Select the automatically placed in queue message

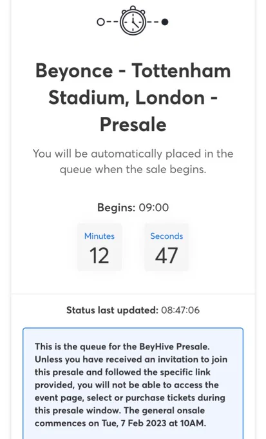click(x=133, y=161)
